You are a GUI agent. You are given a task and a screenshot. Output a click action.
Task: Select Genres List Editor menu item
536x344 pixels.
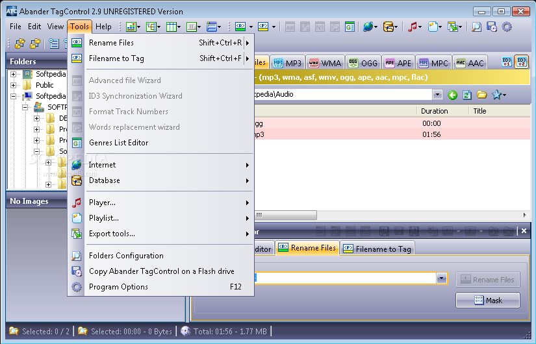[x=161, y=143]
